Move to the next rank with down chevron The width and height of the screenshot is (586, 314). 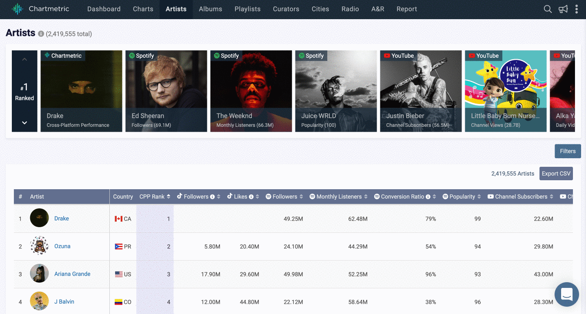click(24, 123)
